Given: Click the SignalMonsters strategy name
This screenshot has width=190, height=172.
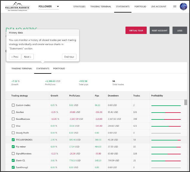Looking at the screenshot, I should pyautogui.click(x=24, y=153).
